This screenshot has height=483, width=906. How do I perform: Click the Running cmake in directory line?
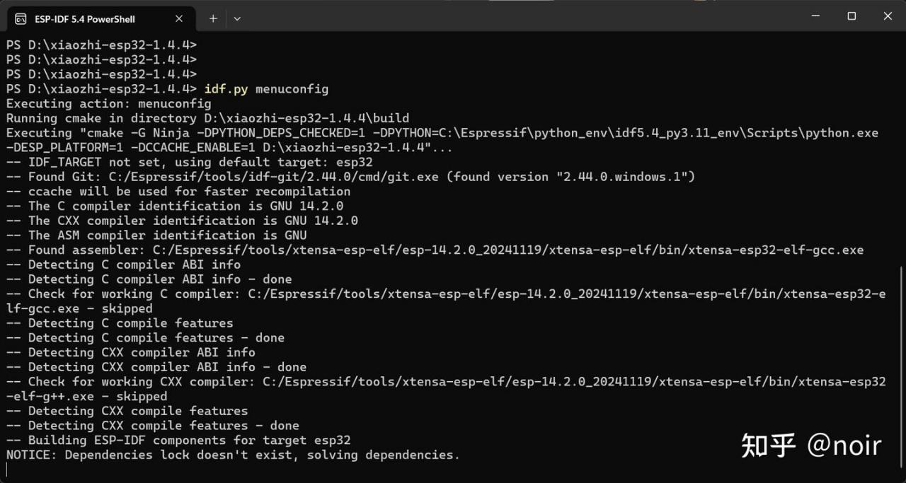pyautogui.click(x=207, y=118)
